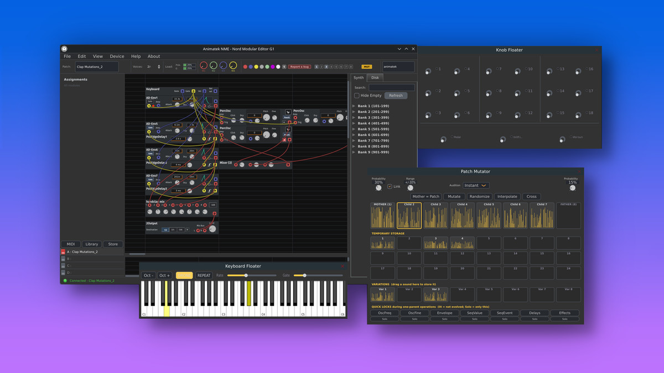Click the Range knob in Patch Mutator
664x373 pixels.
pyautogui.click(x=410, y=188)
